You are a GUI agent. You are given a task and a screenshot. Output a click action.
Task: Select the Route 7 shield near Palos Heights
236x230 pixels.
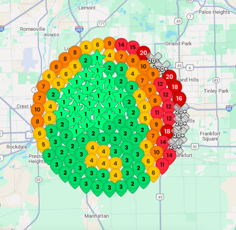[190, 16]
